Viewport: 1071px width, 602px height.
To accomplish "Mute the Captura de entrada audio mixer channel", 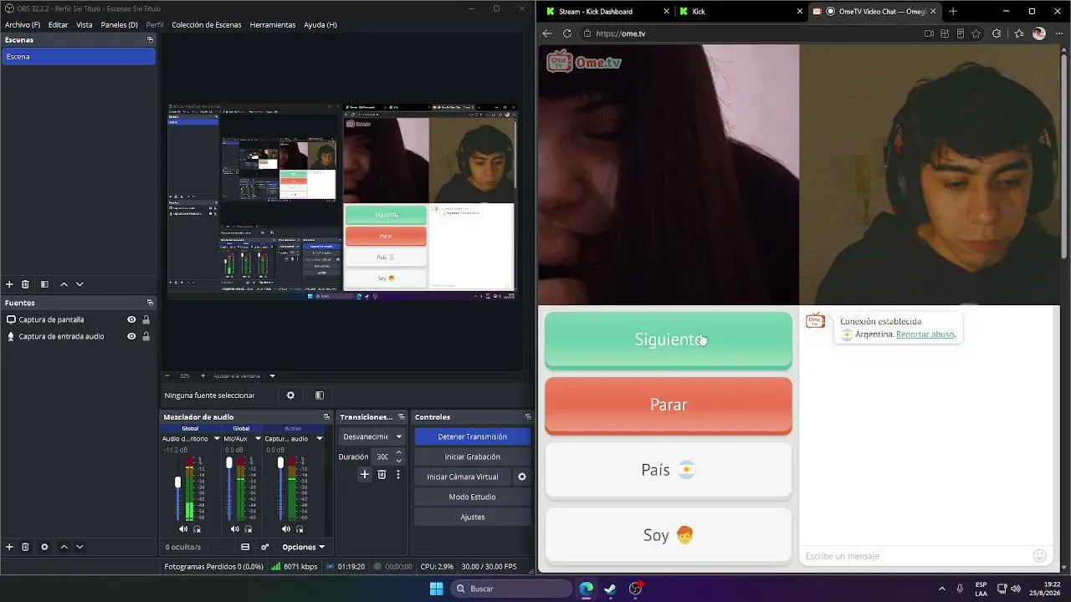I will coord(286,529).
